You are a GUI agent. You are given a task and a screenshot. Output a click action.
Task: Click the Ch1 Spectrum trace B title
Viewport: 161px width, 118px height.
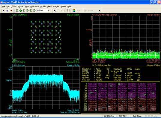point(19,65)
